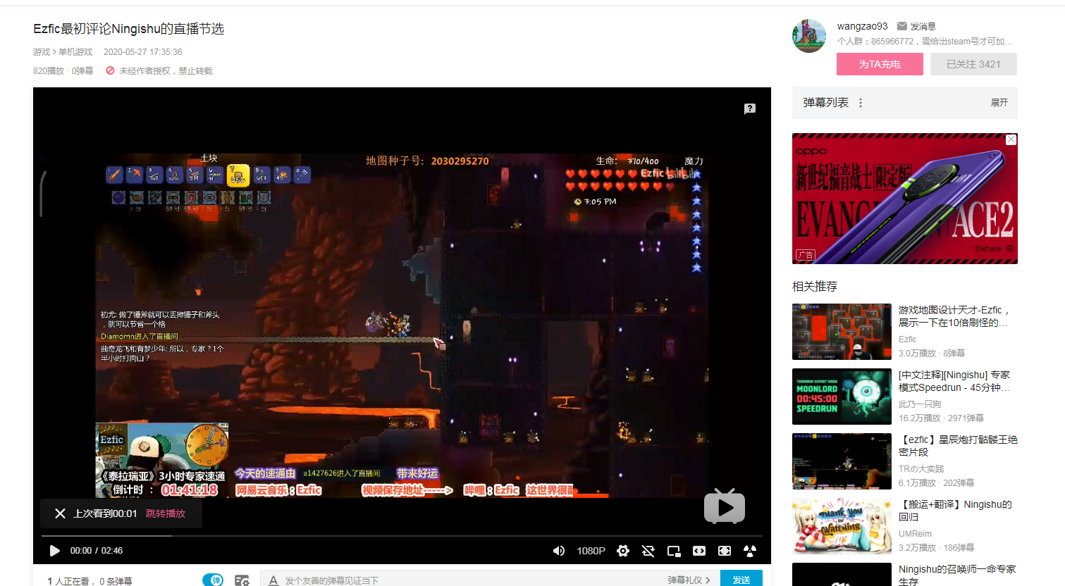Click 跳转播放 to jump to position
The width and height of the screenshot is (1065, 586).
166,513
